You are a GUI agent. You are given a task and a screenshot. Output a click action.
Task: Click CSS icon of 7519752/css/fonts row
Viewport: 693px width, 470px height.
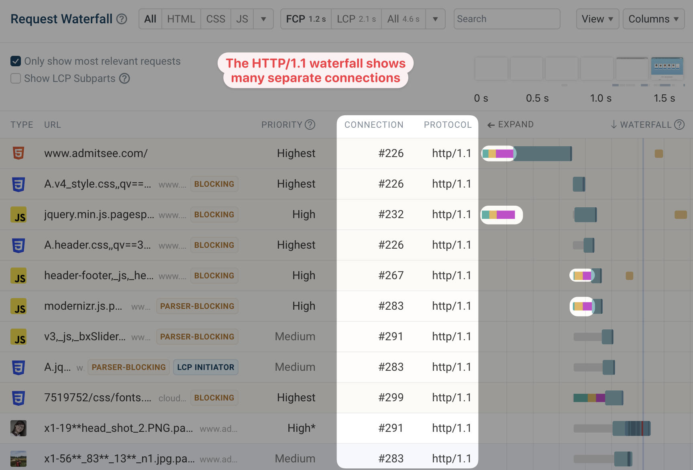click(18, 398)
